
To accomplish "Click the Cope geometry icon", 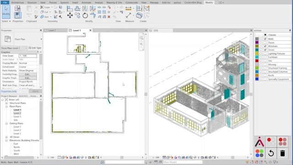I will (x=42, y=7).
